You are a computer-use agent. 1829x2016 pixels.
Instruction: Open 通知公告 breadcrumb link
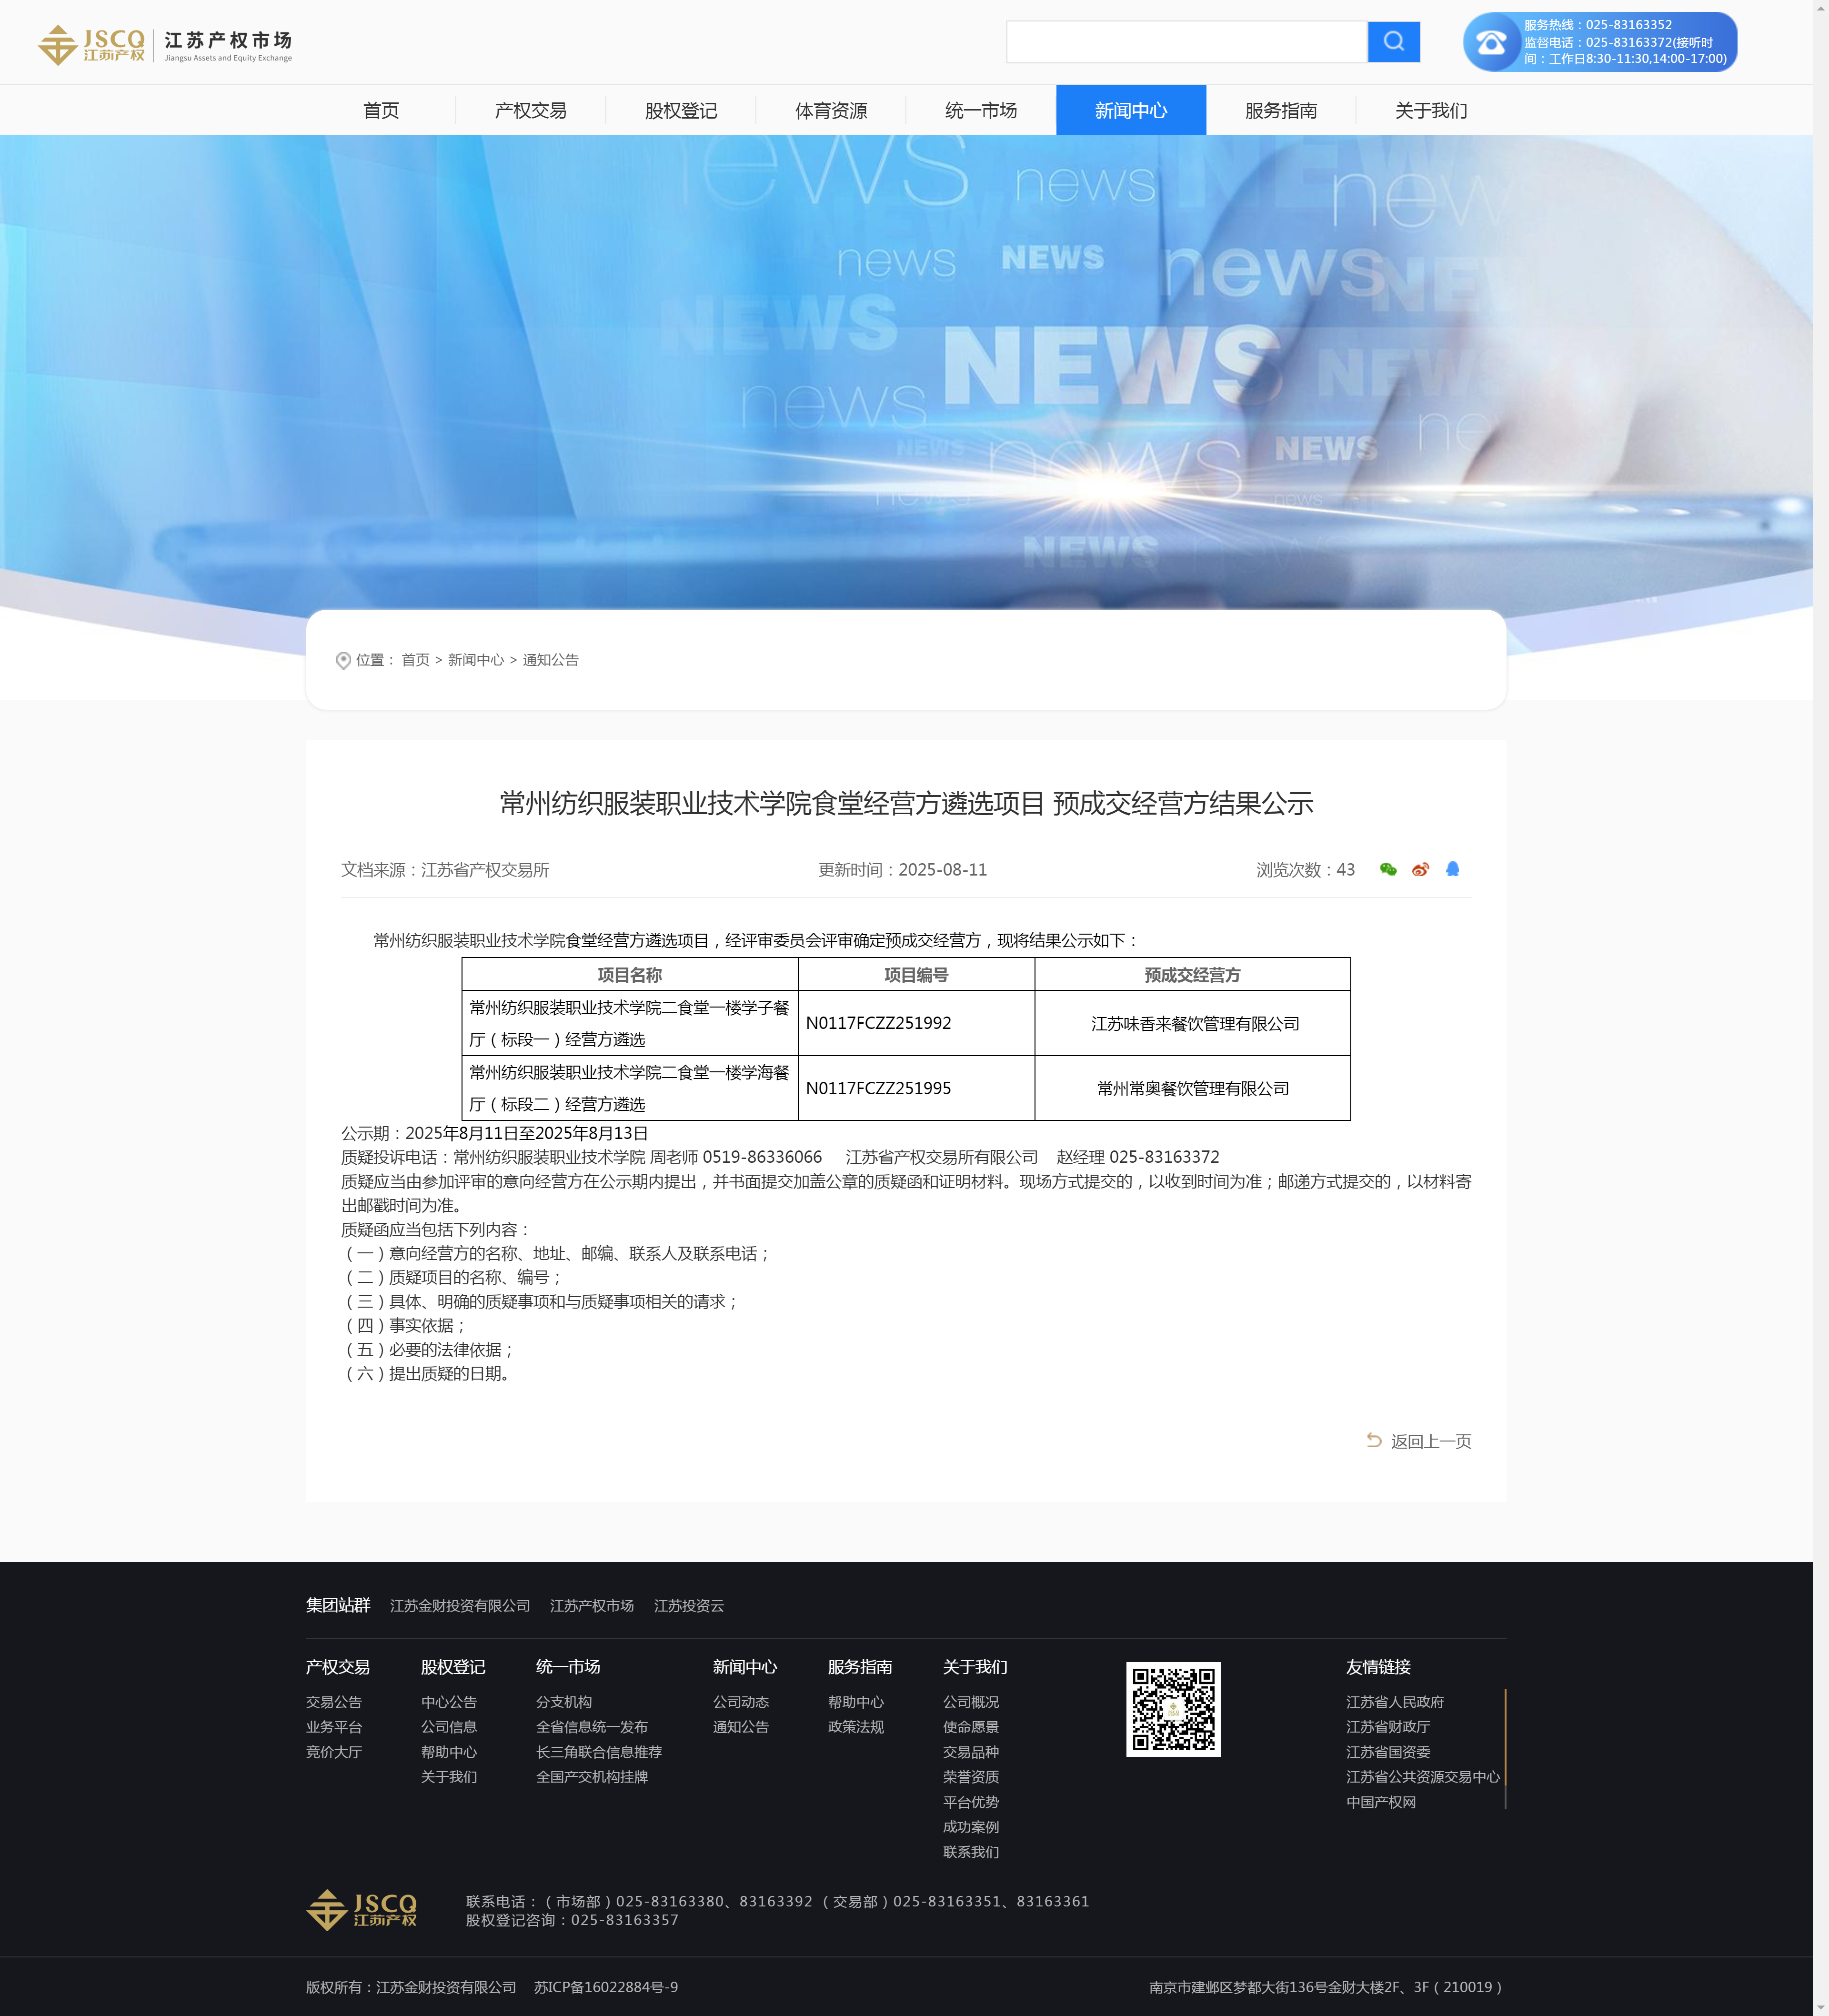(550, 660)
